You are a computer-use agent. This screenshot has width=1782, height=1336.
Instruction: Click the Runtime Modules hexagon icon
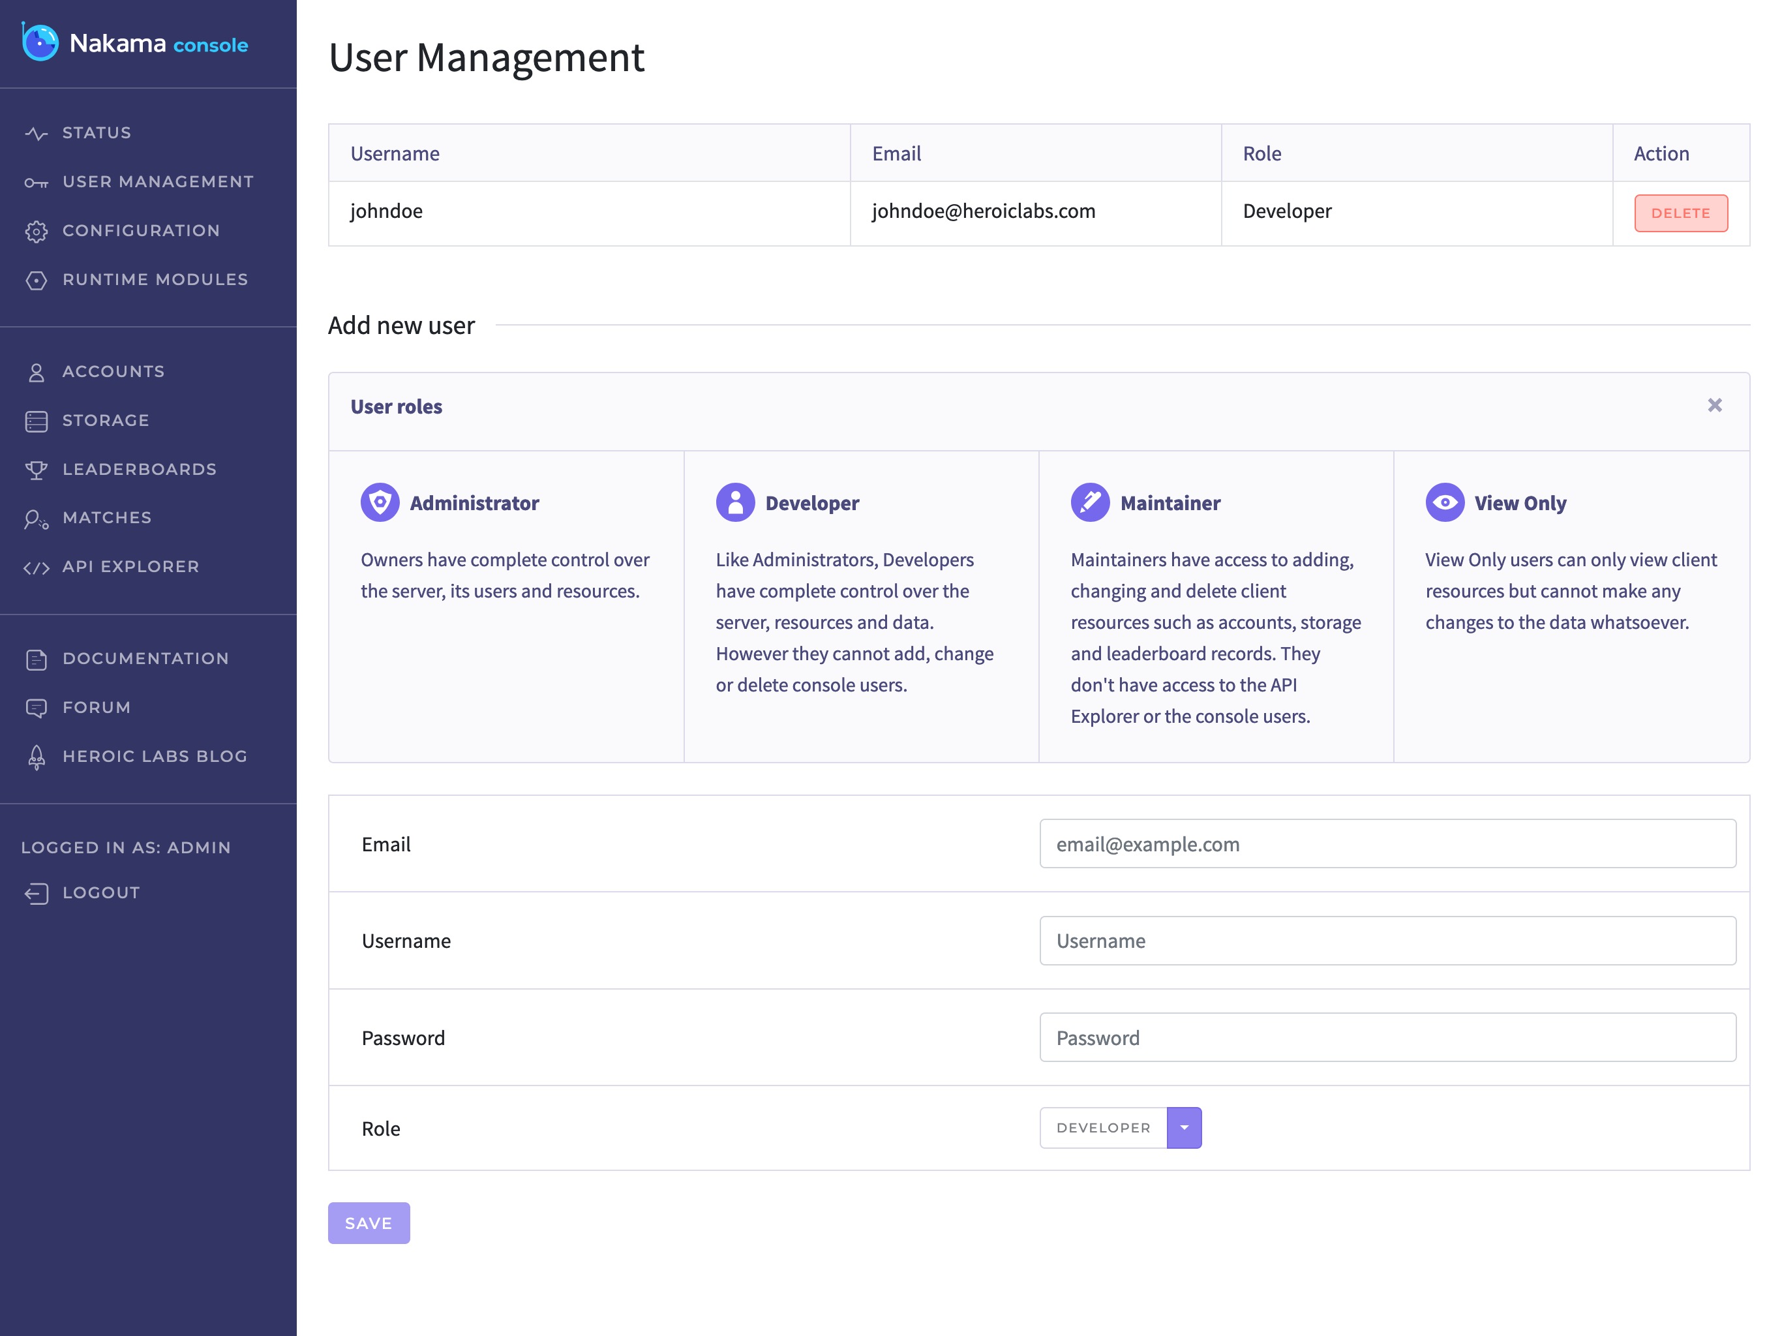[x=37, y=281]
